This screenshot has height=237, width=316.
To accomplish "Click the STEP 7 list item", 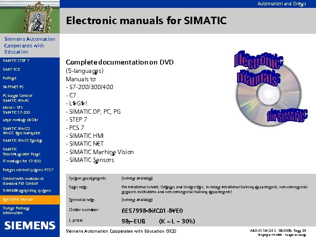I will [x=76, y=119].
